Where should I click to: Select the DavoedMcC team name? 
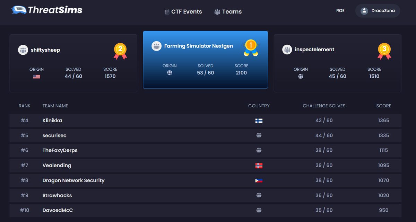58,210
